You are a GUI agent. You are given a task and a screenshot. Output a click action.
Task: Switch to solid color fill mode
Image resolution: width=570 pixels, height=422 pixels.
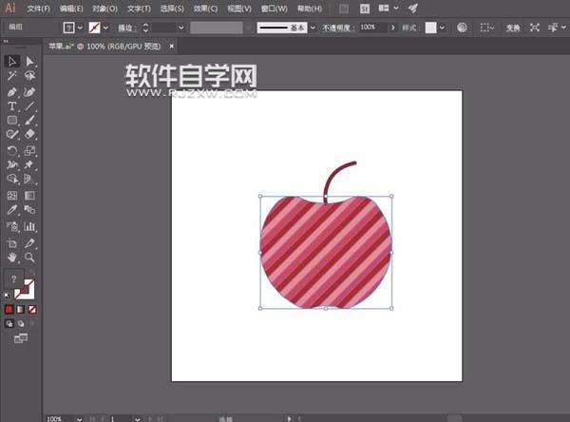click(9, 310)
